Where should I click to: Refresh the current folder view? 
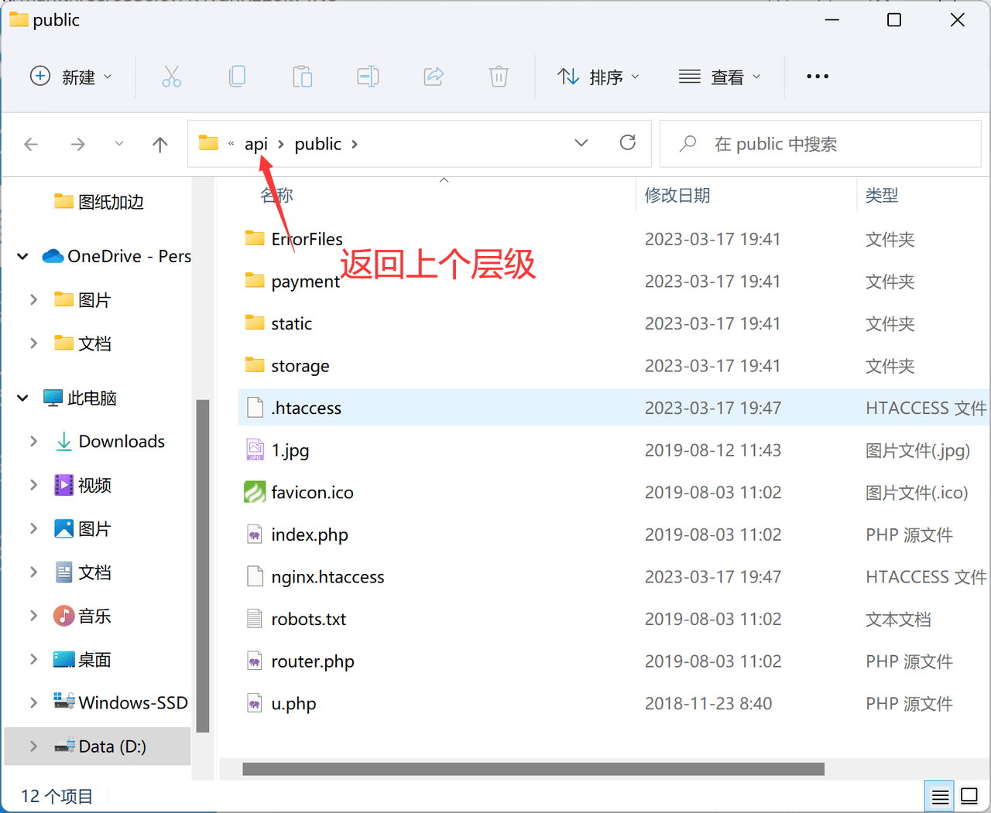click(x=628, y=142)
